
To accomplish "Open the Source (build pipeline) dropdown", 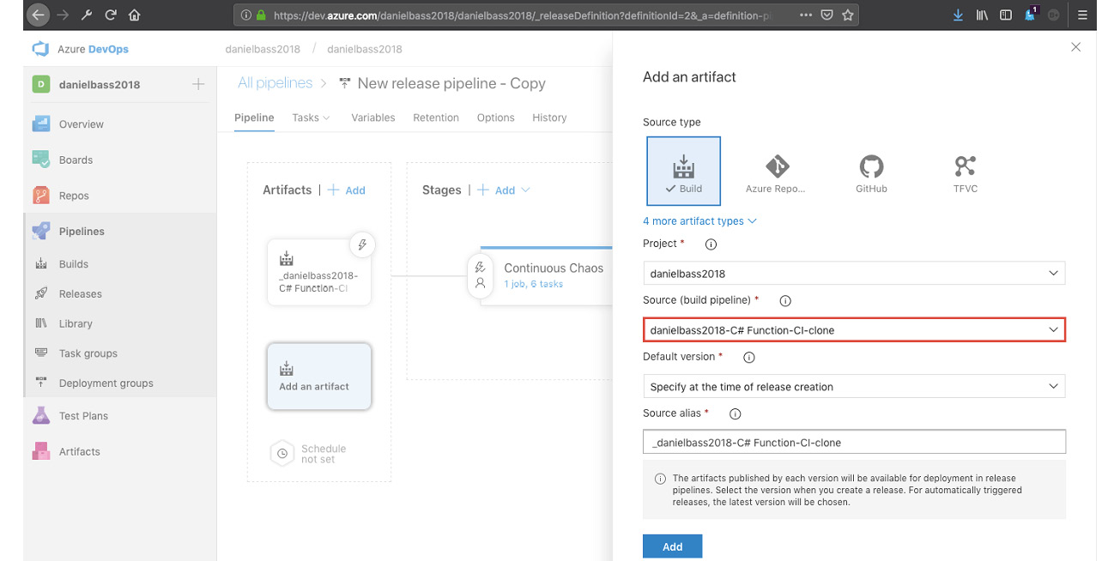I will point(854,330).
